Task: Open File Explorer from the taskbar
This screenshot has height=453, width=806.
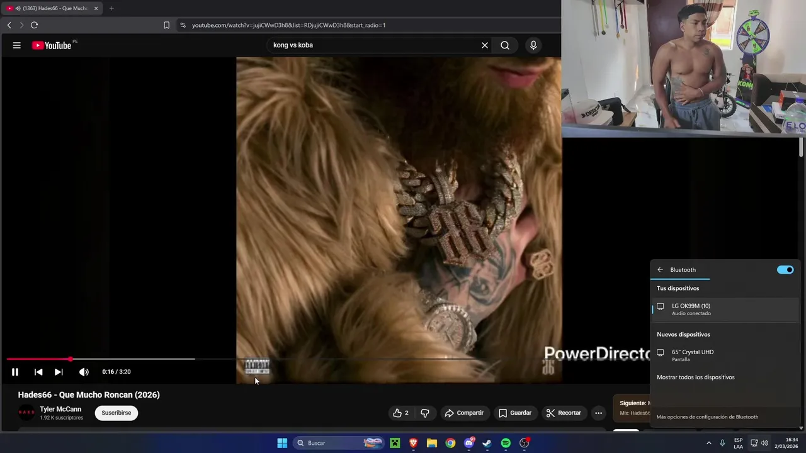Action: point(432,443)
